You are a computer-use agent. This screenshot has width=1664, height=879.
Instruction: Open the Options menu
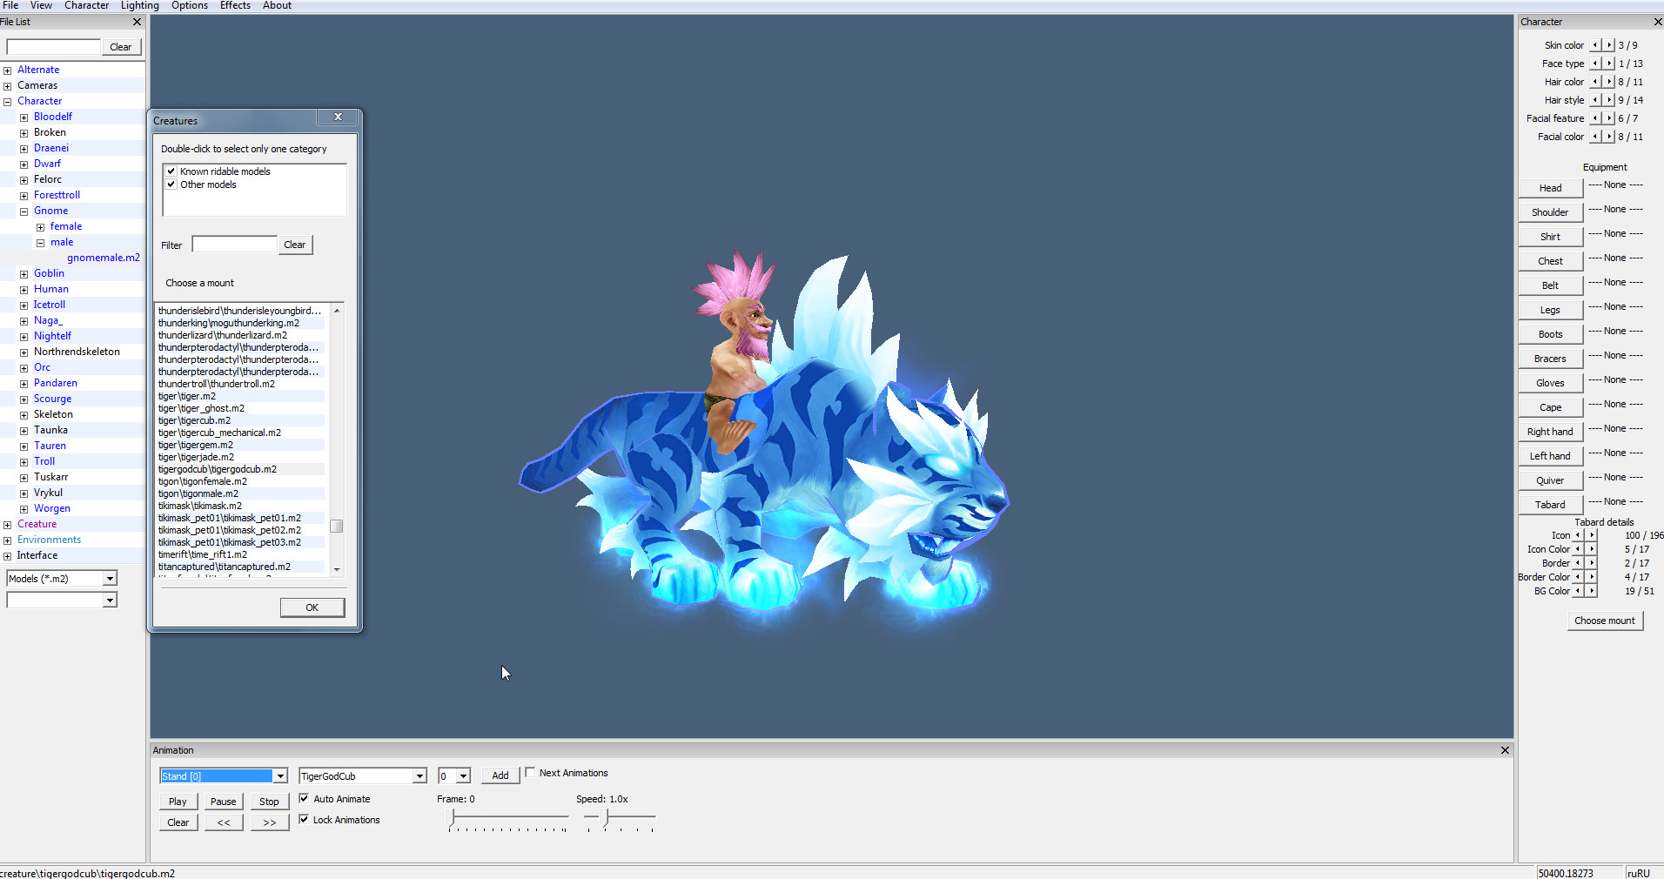coord(190,5)
